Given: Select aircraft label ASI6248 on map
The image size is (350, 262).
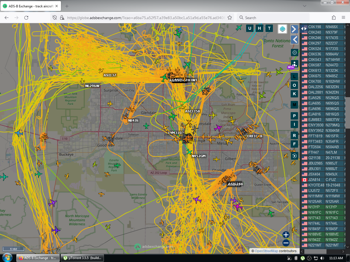Looking at the screenshot, I should point(235,184).
